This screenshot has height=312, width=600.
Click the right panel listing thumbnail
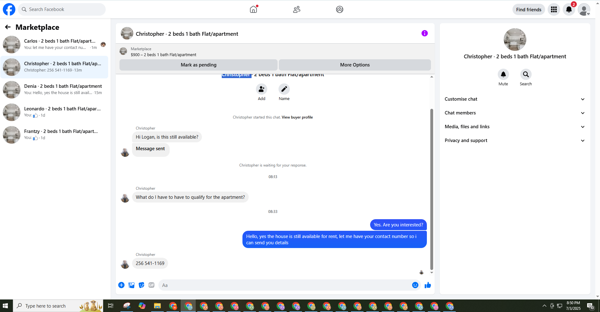pyautogui.click(x=515, y=40)
